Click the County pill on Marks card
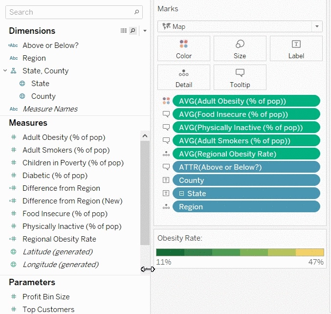Screen dimensions: 331x314 [x=246, y=180]
